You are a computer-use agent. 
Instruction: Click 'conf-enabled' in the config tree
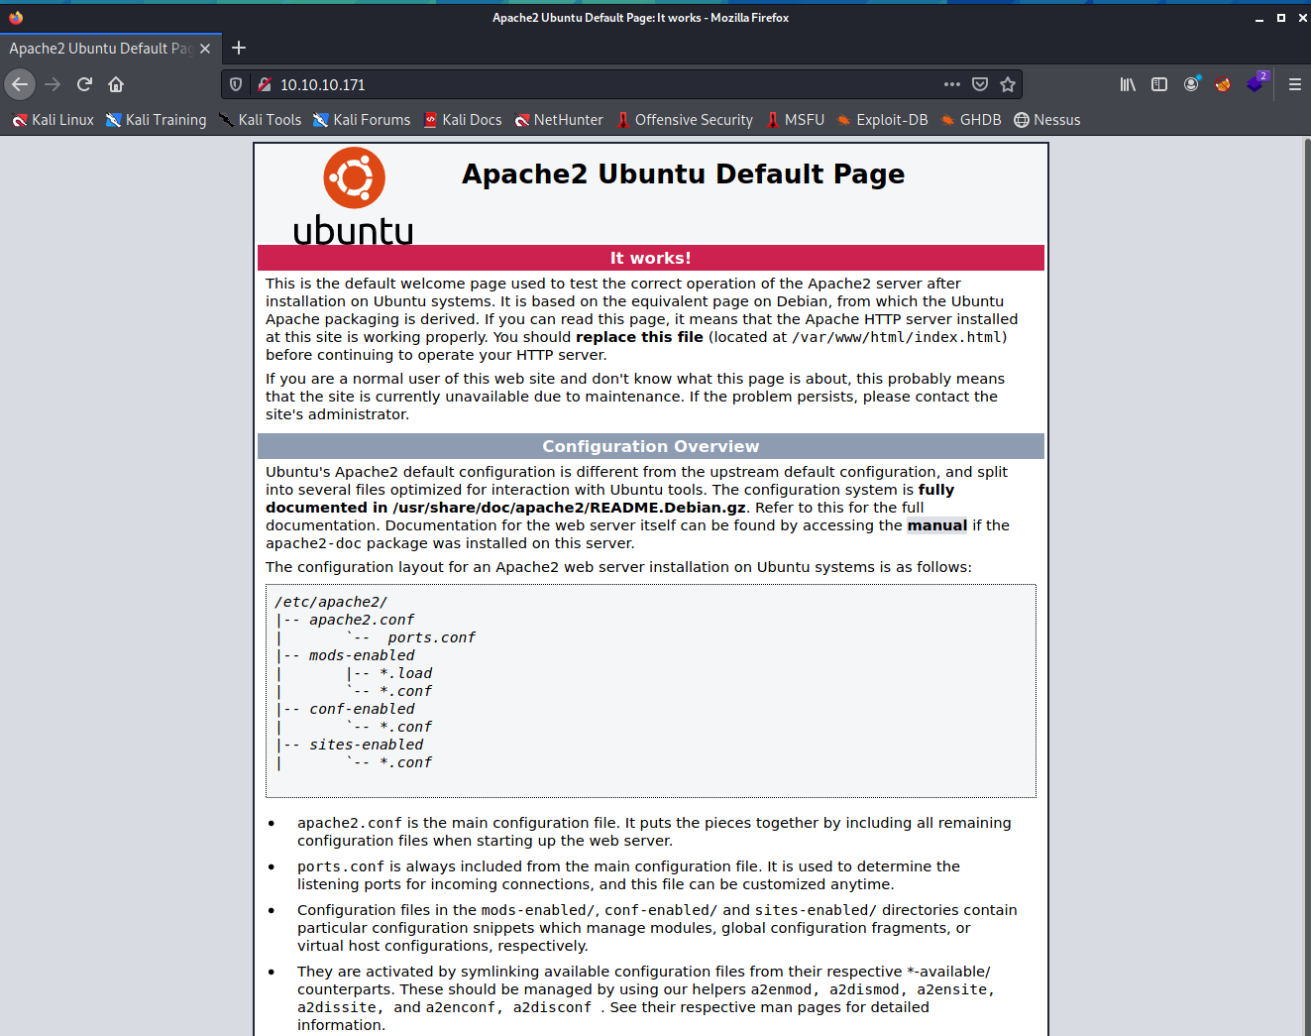tap(362, 709)
